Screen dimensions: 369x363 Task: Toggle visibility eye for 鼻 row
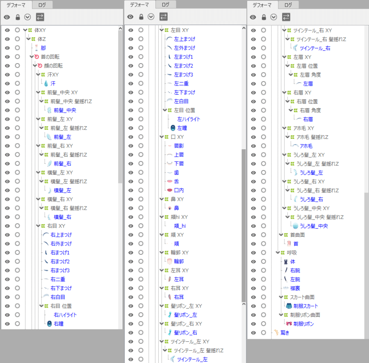(x=131, y=208)
